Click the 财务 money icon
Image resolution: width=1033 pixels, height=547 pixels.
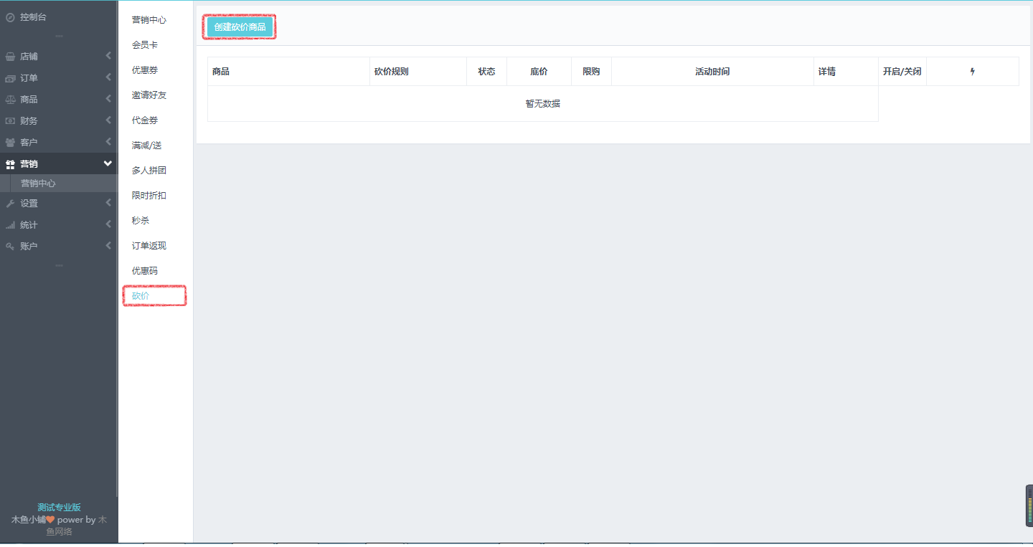pos(10,121)
